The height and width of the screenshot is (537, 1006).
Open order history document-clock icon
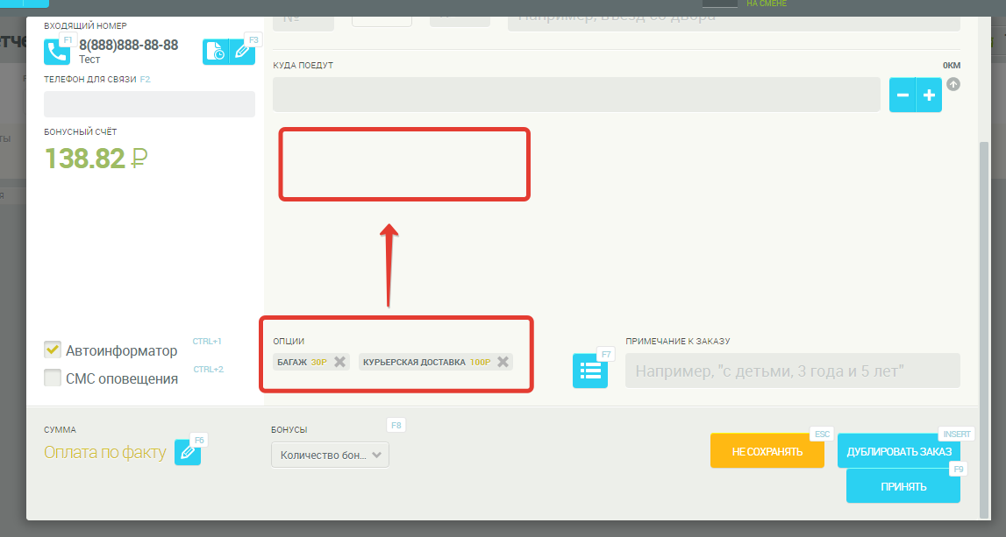pos(216,53)
